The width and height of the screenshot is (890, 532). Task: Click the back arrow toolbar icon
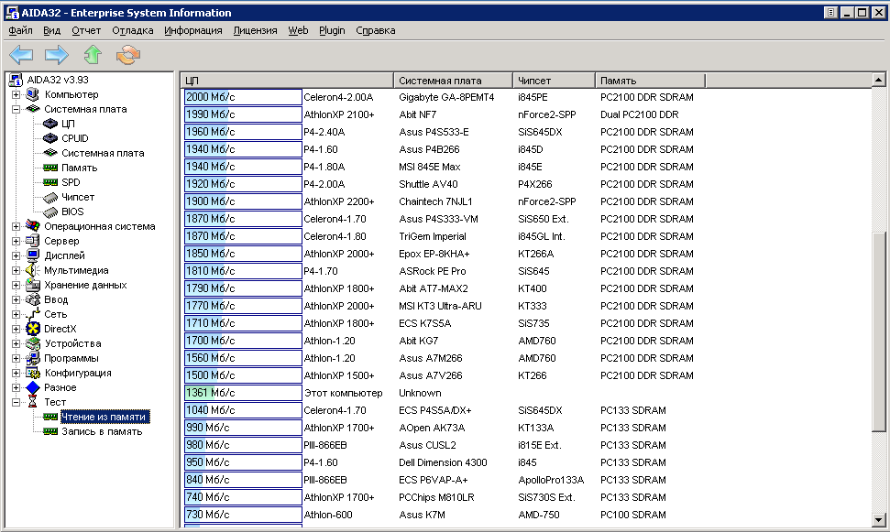(21, 55)
